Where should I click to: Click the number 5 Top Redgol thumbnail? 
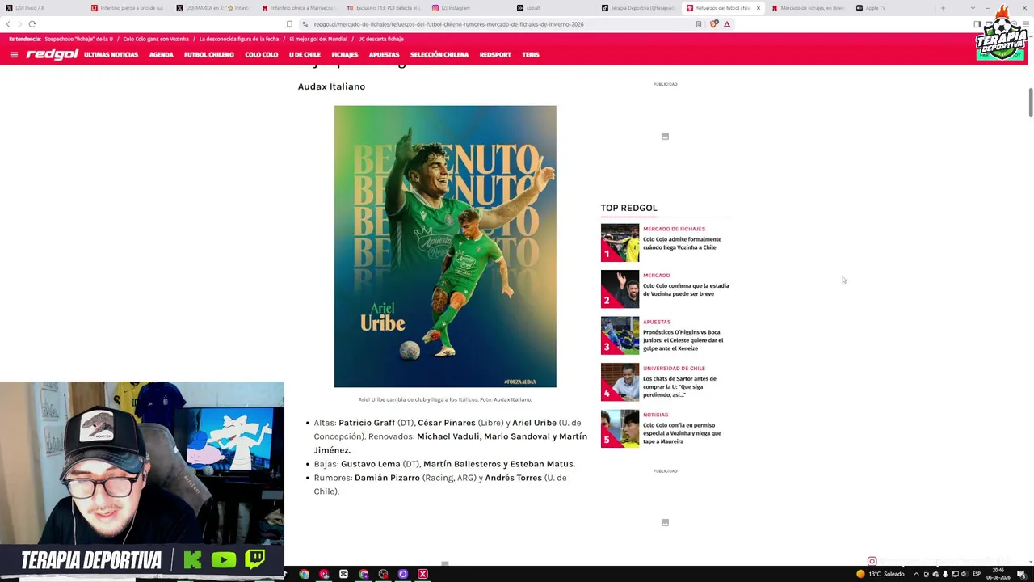tap(620, 428)
